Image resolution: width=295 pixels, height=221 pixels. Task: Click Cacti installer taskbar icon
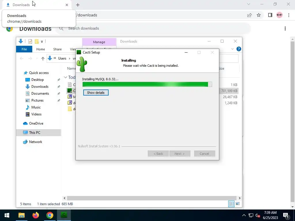pos(64,215)
